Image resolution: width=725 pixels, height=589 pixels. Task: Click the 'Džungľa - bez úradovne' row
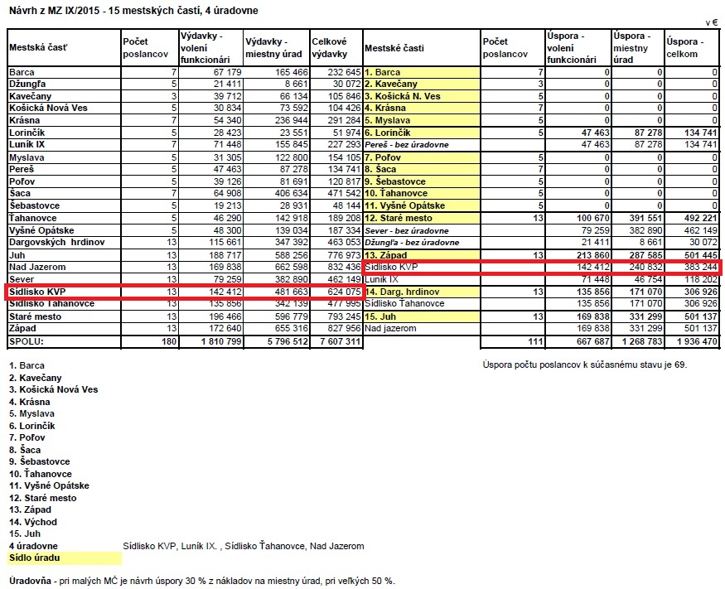click(x=412, y=242)
